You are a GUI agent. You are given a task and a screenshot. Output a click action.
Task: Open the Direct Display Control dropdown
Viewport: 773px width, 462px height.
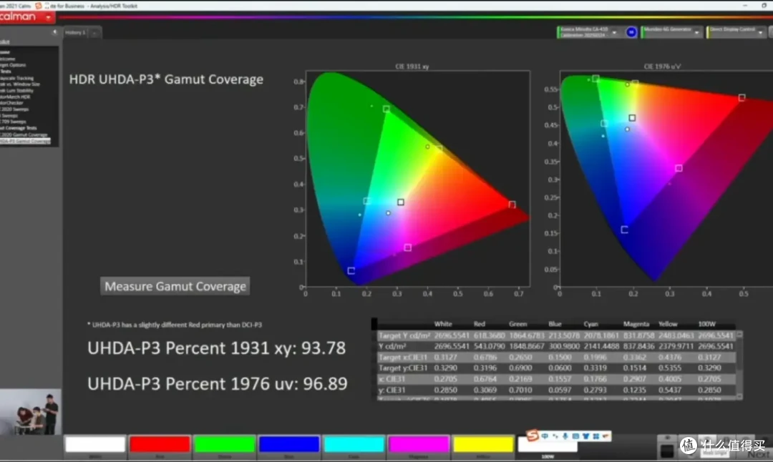[760, 32]
